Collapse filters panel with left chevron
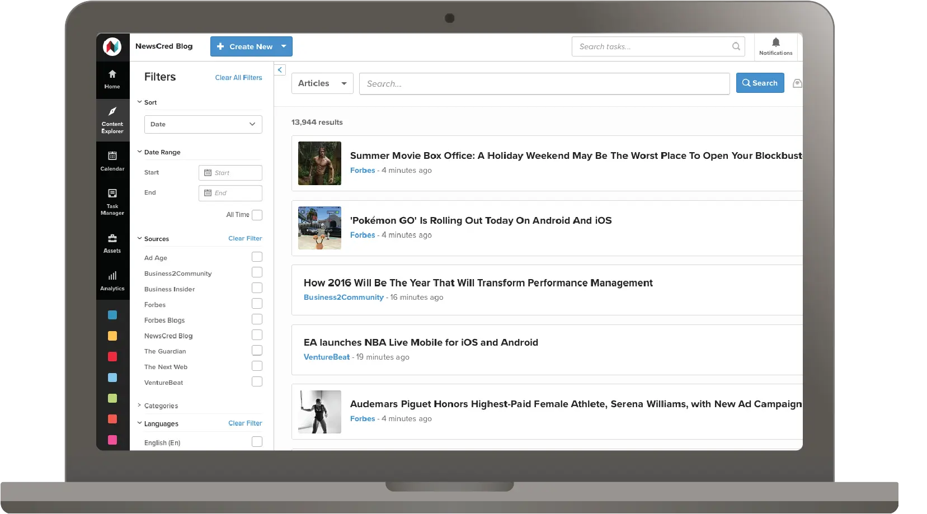 tap(280, 70)
